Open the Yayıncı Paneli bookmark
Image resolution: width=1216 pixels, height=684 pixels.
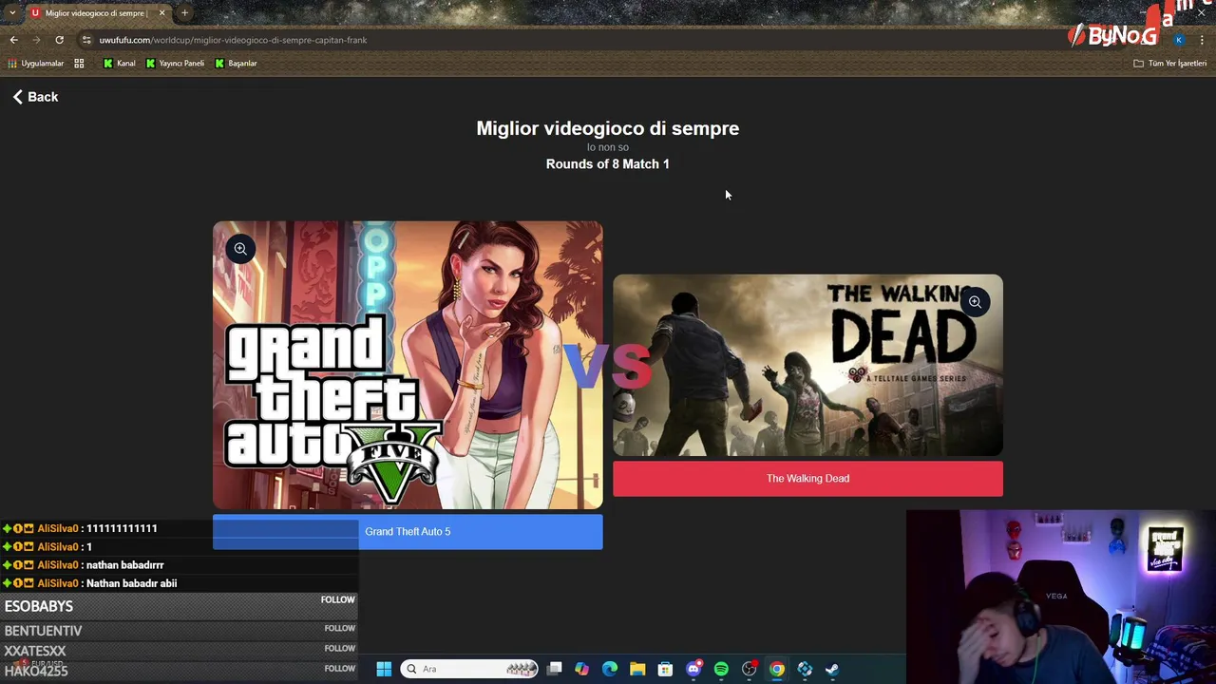(175, 64)
